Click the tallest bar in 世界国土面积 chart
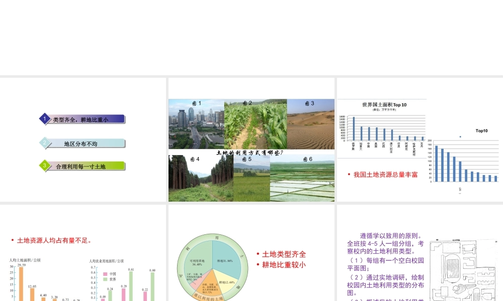 [x=354, y=128]
